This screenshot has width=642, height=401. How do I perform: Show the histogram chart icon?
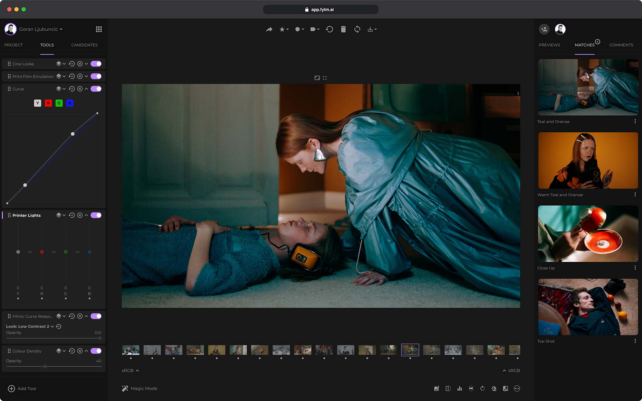[x=459, y=388]
